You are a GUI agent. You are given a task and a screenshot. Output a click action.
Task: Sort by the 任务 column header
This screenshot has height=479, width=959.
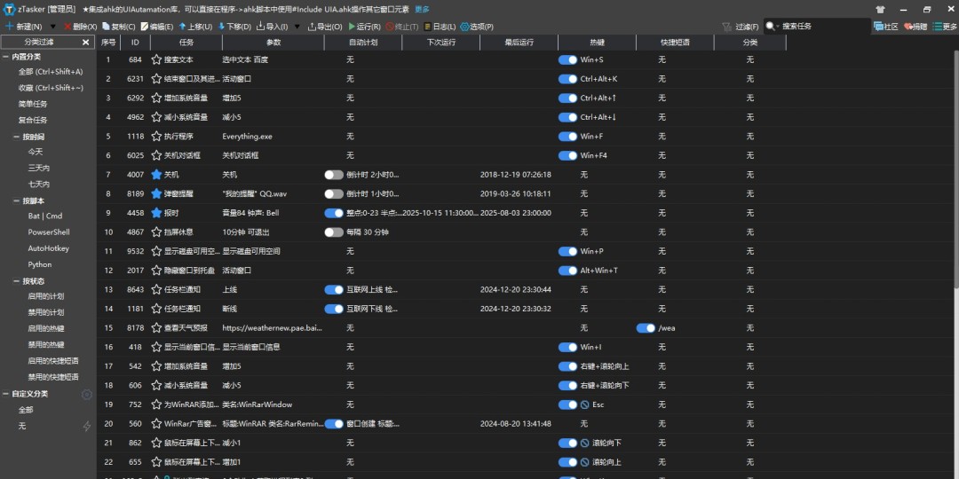186,43
